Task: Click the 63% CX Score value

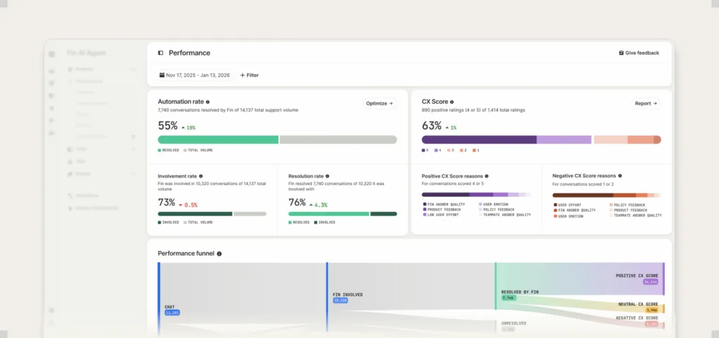Action: click(432, 126)
